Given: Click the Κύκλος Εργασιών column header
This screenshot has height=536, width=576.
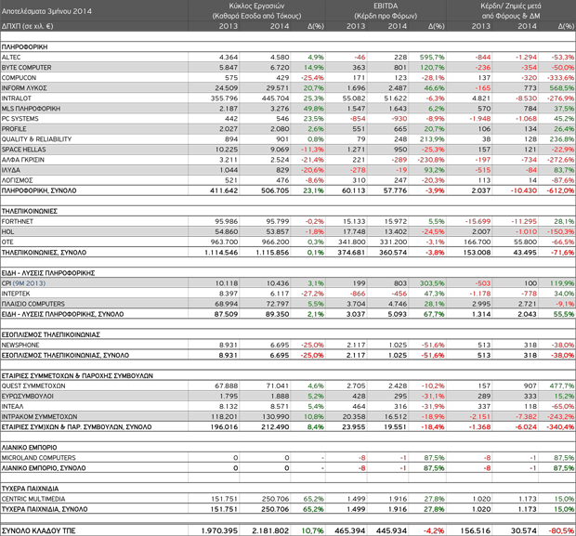Looking at the screenshot, I should coord(256,6).
